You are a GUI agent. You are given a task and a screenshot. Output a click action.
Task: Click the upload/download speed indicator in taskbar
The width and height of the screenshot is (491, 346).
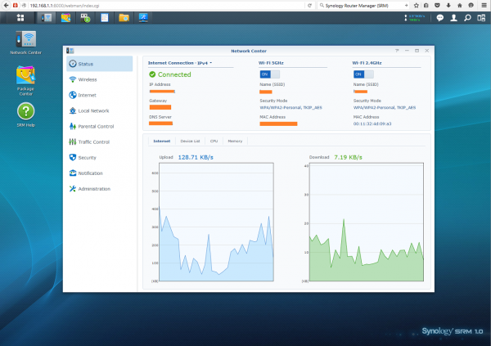point(414,18)
